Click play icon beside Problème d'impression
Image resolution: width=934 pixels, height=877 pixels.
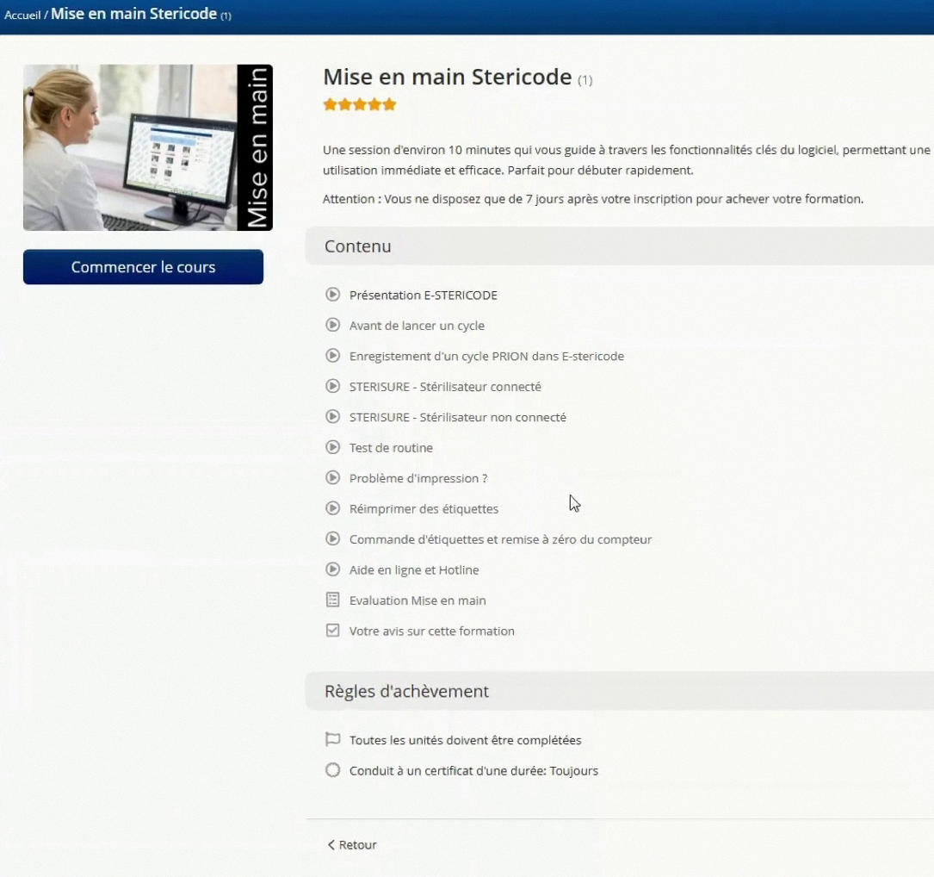(x=332, y=477)
